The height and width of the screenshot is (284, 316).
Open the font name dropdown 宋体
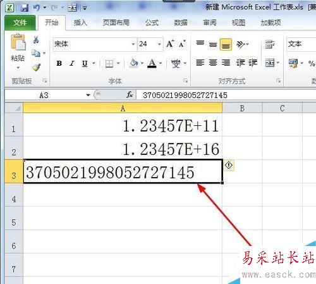click(x=133, y=44)
